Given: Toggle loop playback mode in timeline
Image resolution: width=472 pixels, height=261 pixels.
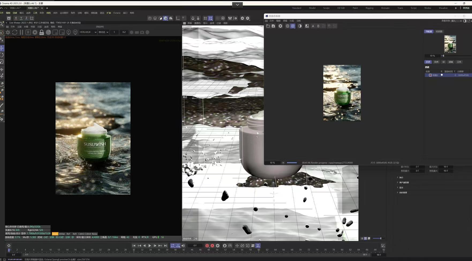Looking at the screenshot, I should [x=173, y=246].
